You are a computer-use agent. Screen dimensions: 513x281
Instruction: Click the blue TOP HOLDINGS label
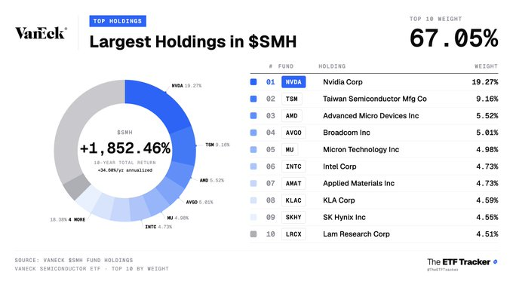click(x=118, y=21)
